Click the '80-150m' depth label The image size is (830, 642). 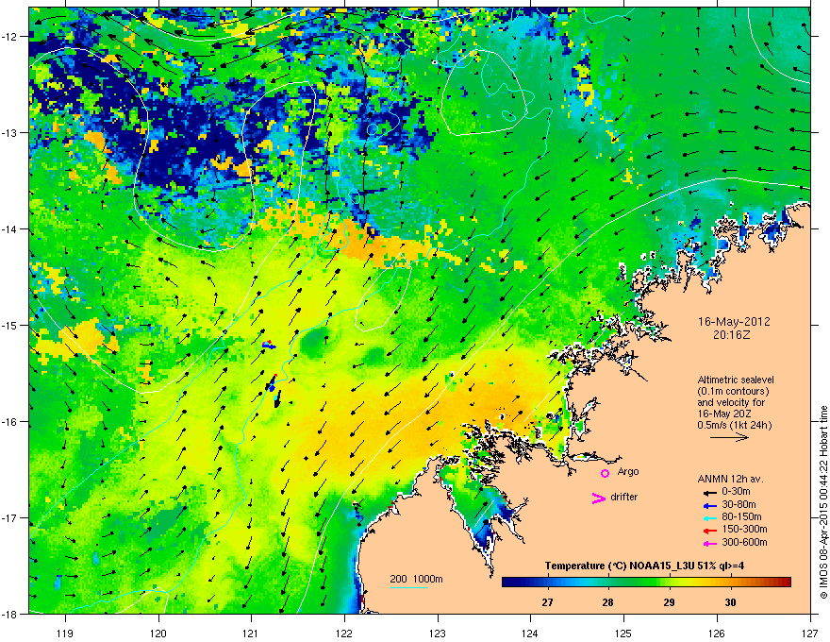741,516
